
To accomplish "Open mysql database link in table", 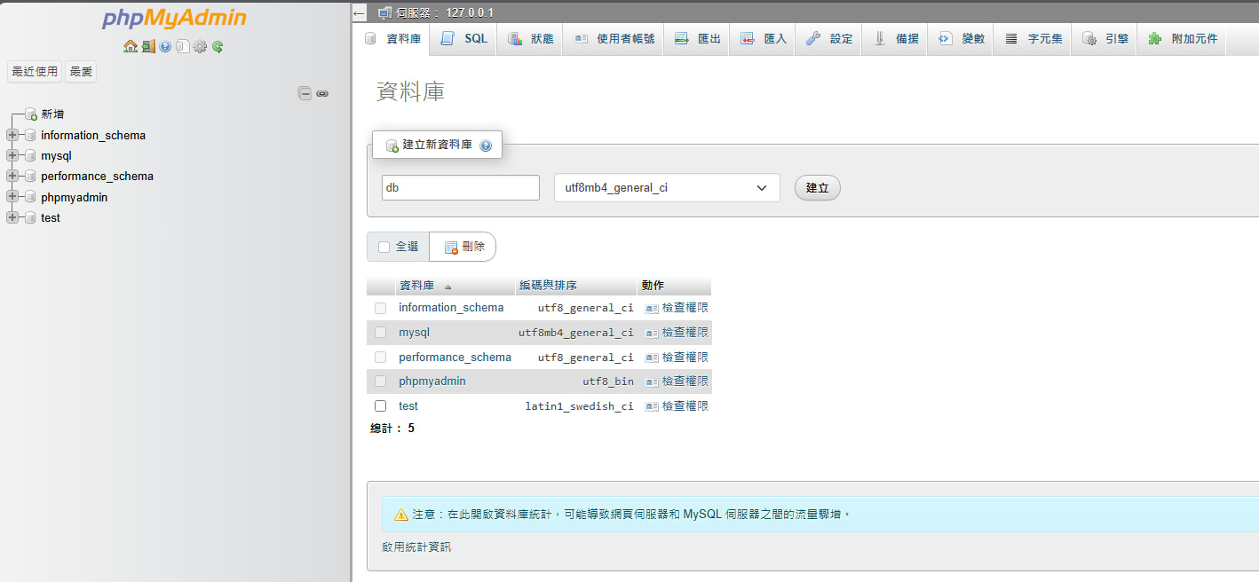I will coord(414,333).
